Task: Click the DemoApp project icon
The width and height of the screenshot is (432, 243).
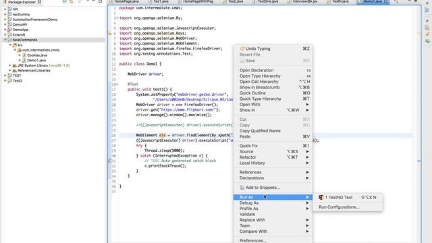Action: pyautogui.click(x=10, y=30)
